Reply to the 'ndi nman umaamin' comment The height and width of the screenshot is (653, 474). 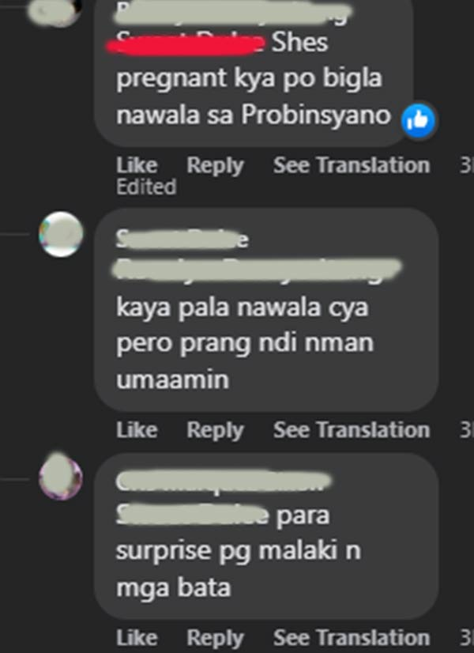[x=215, y=430]
